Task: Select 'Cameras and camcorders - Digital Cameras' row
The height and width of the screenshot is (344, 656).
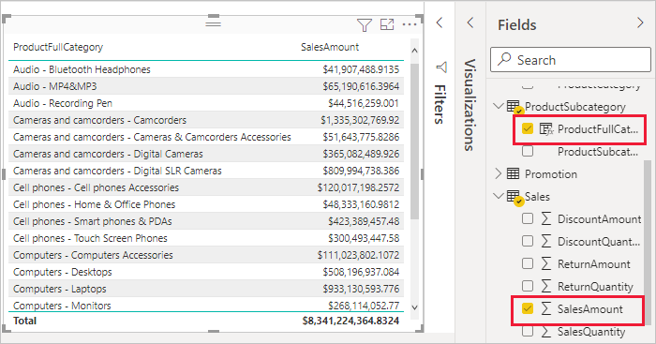Action: pyautogui.click(x=206, y=154)
